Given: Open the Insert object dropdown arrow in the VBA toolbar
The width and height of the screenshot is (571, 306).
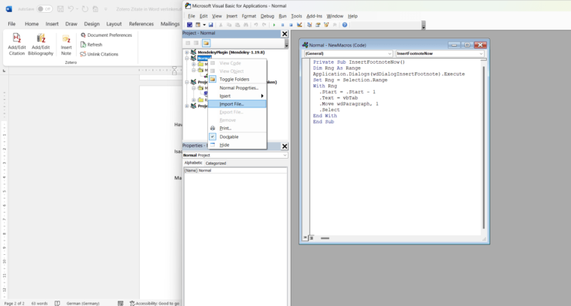Looking at the screenshot, I should (204, 25).
